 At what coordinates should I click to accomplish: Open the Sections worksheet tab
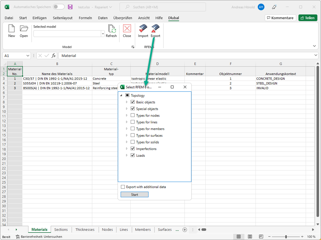[61, 229]
